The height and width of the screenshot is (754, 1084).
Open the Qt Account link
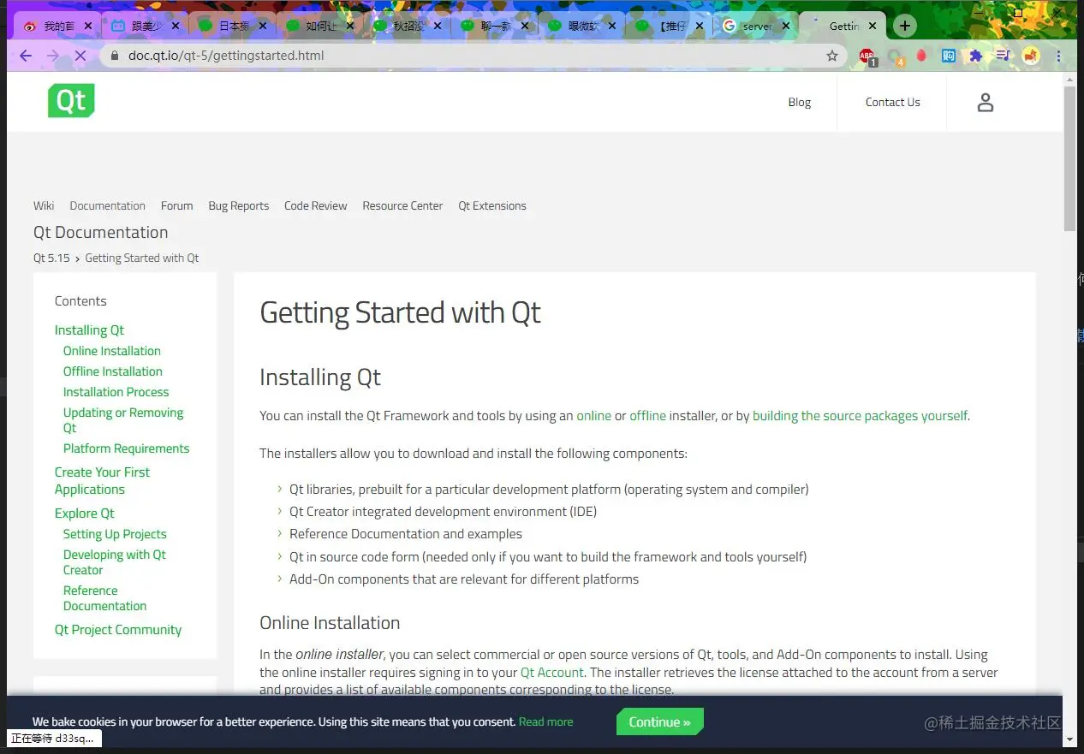coord(552,673)
